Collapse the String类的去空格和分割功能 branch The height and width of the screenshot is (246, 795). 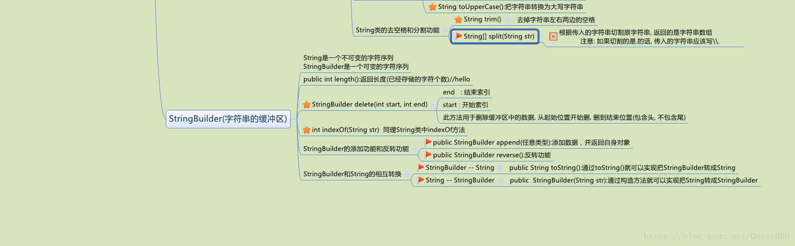(x=445, y=30)
